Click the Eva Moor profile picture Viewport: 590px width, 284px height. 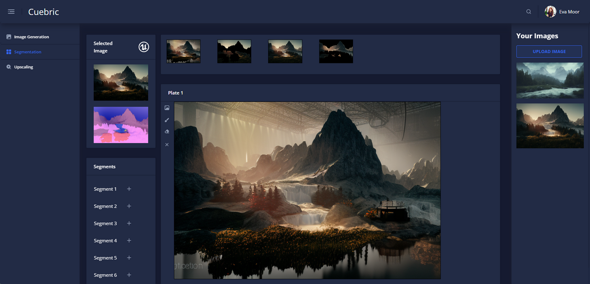pyautogui.click(x=550, y=11)
